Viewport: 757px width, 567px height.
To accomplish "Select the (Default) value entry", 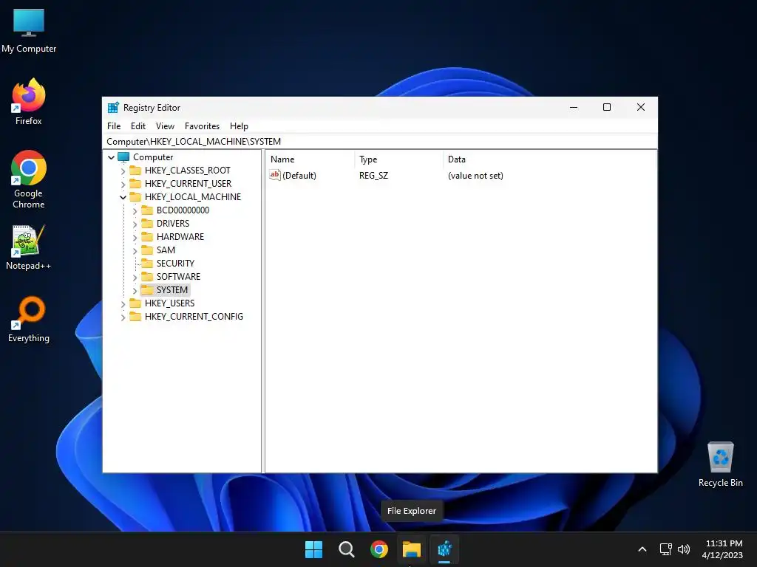I will click(x=293, y=176).
